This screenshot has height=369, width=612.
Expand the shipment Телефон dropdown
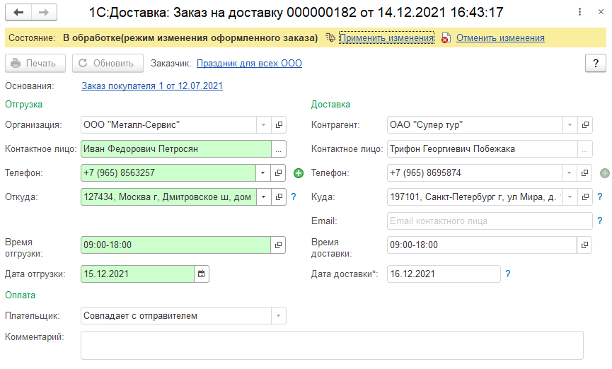click(x=263, y=172)
